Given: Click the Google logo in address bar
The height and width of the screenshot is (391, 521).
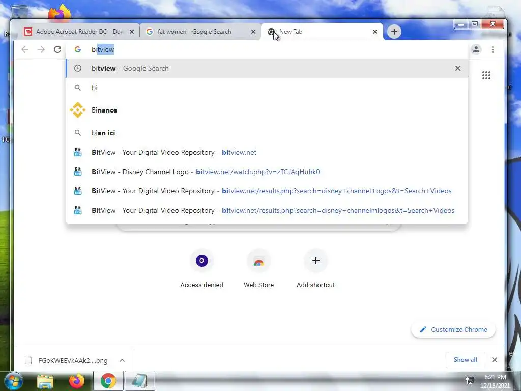Looking at the screenshot, I should tap(78, 49).
